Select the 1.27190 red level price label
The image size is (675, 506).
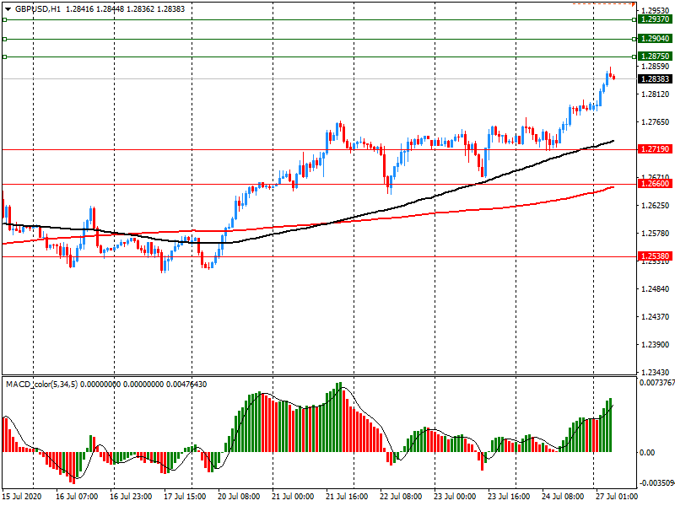(656, 149)
